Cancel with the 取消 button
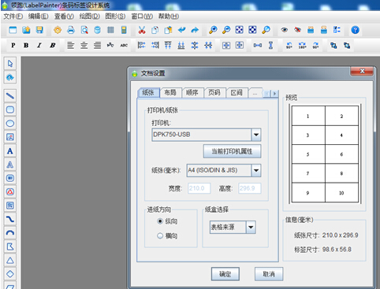Screen dimensions: 380x289 (x=269, y=274)
